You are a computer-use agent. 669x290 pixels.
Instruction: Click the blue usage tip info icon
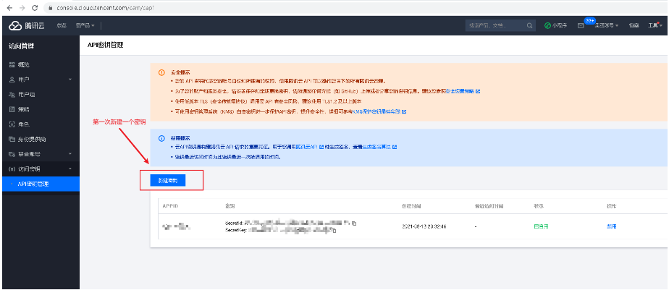coord(161,139)
